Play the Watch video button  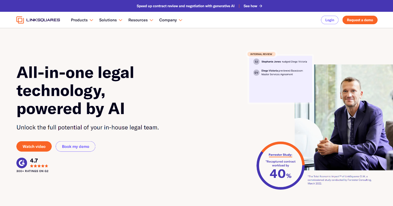click(34, 146)
